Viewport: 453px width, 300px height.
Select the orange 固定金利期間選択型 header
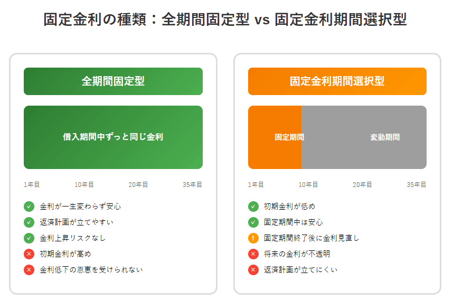coord(337,81)
